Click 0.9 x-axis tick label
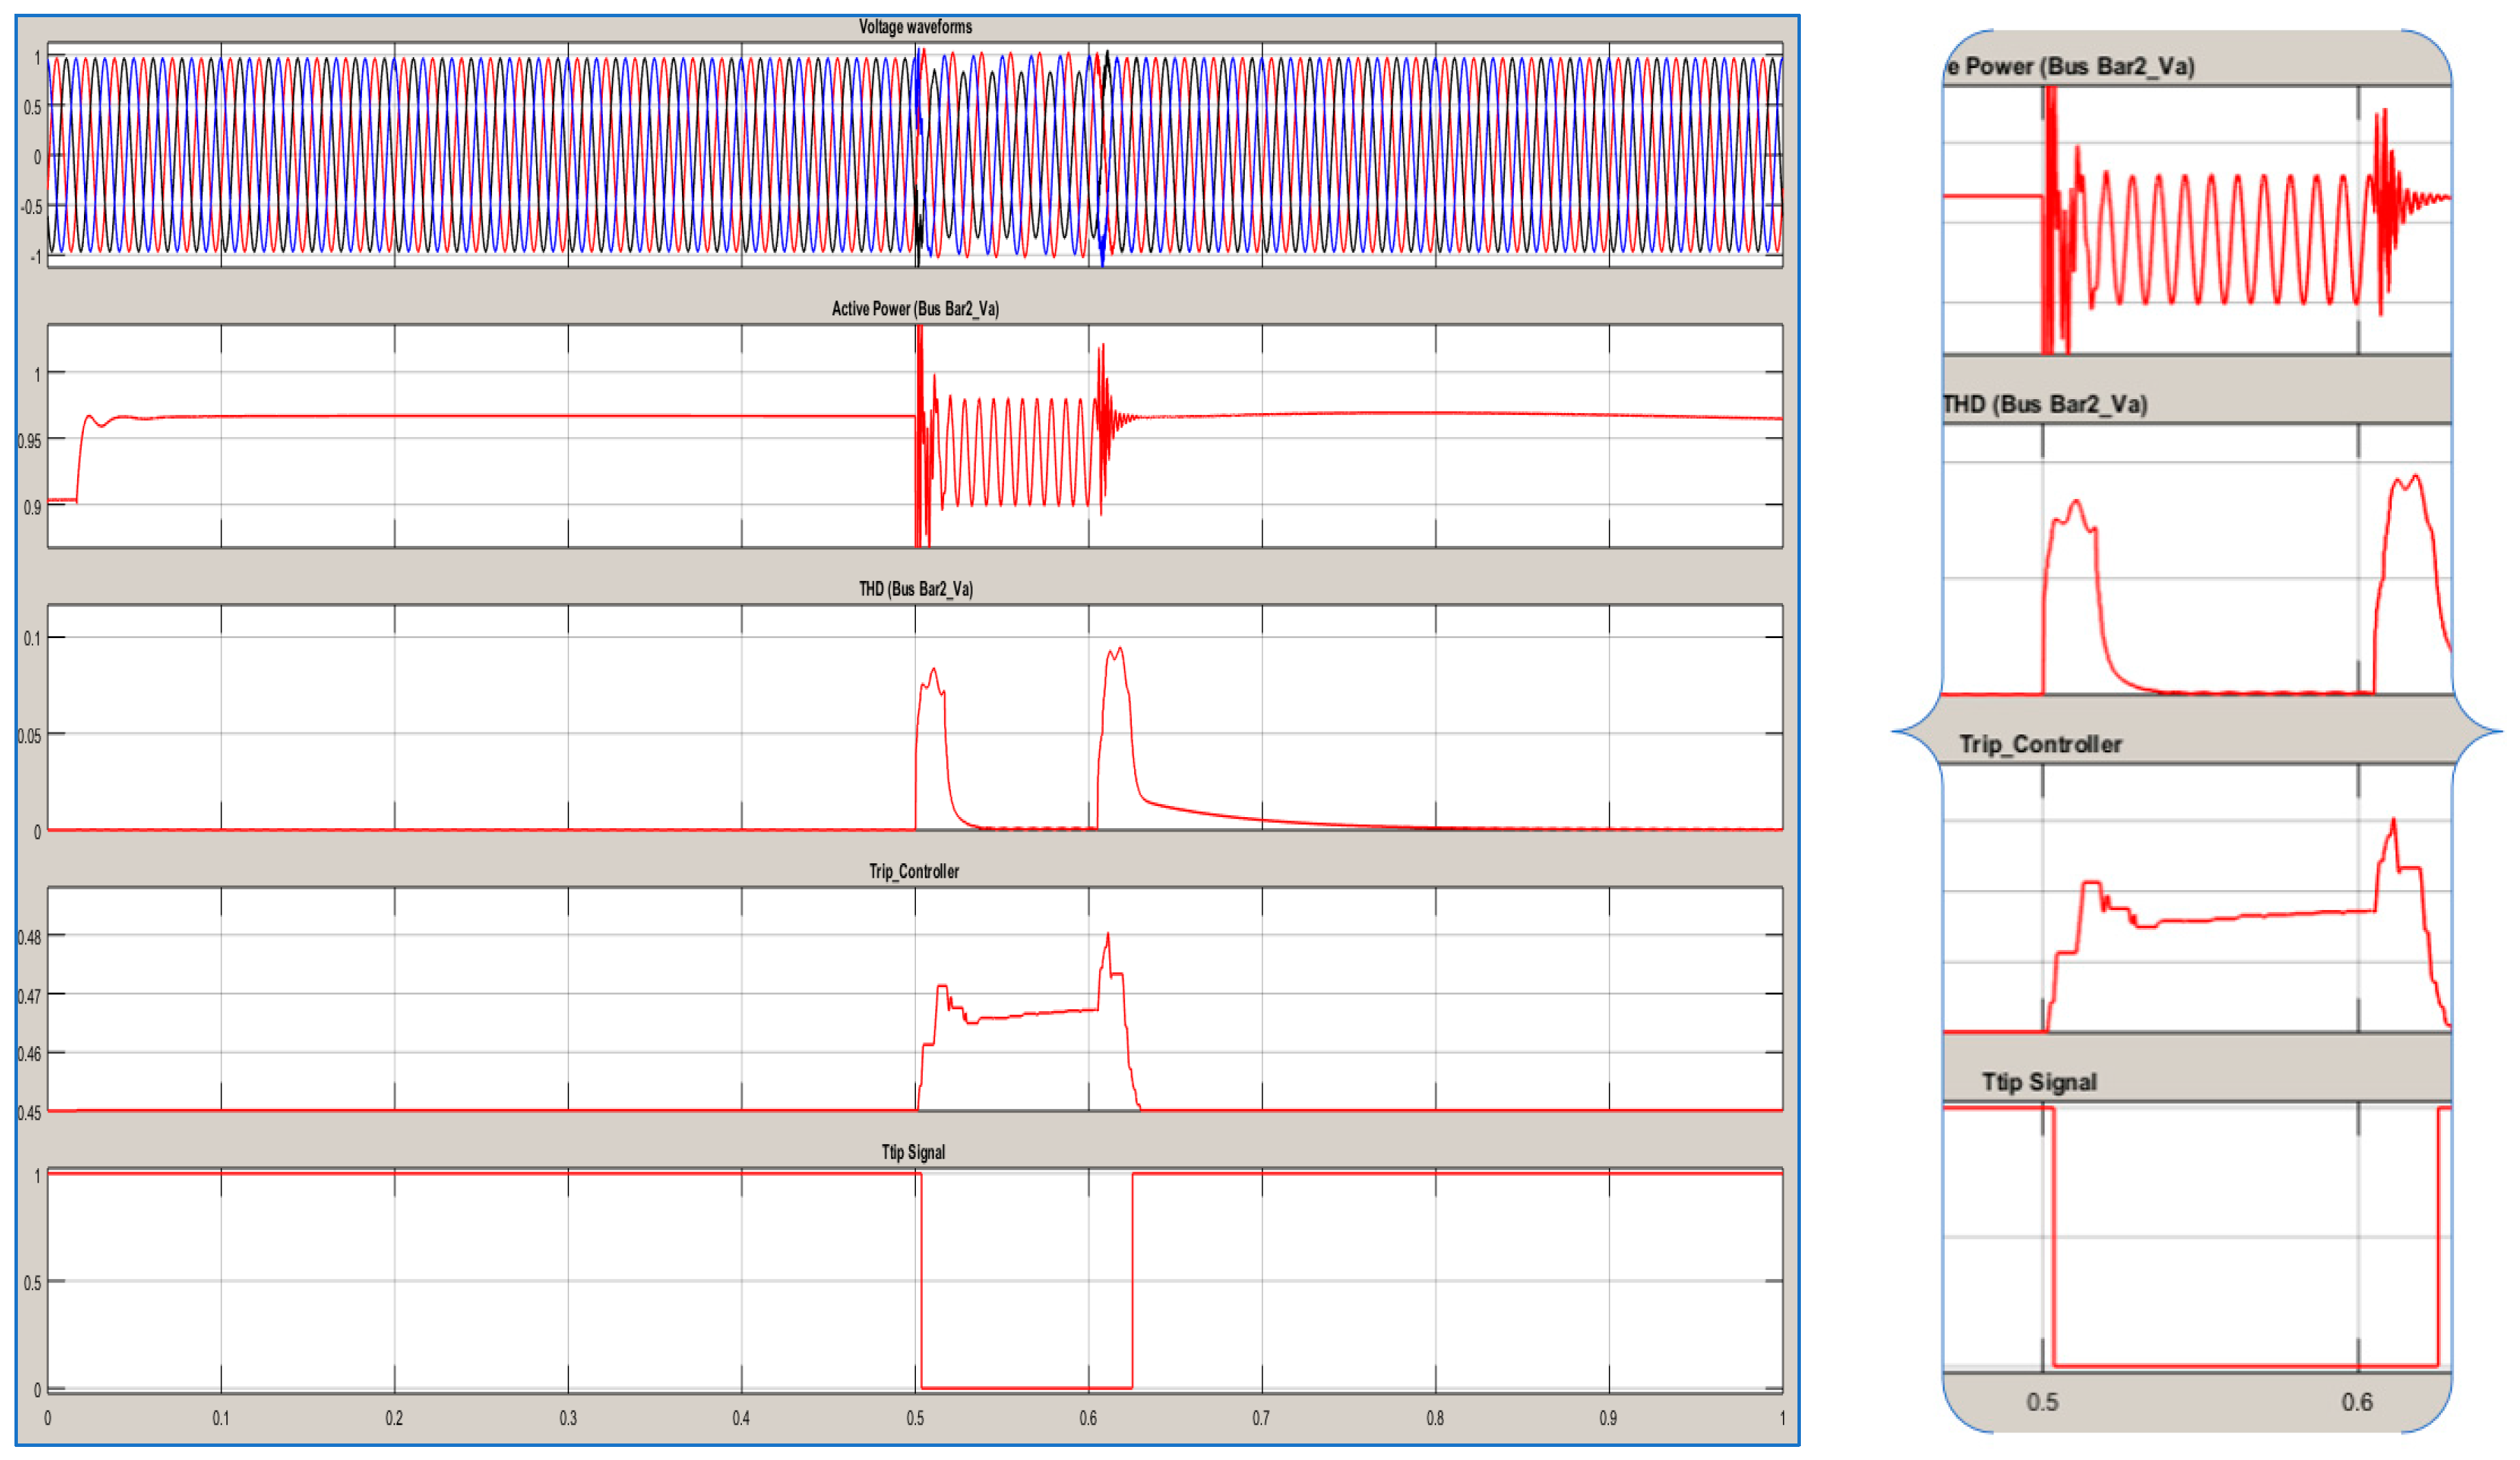 (x=1607, y=1419)
